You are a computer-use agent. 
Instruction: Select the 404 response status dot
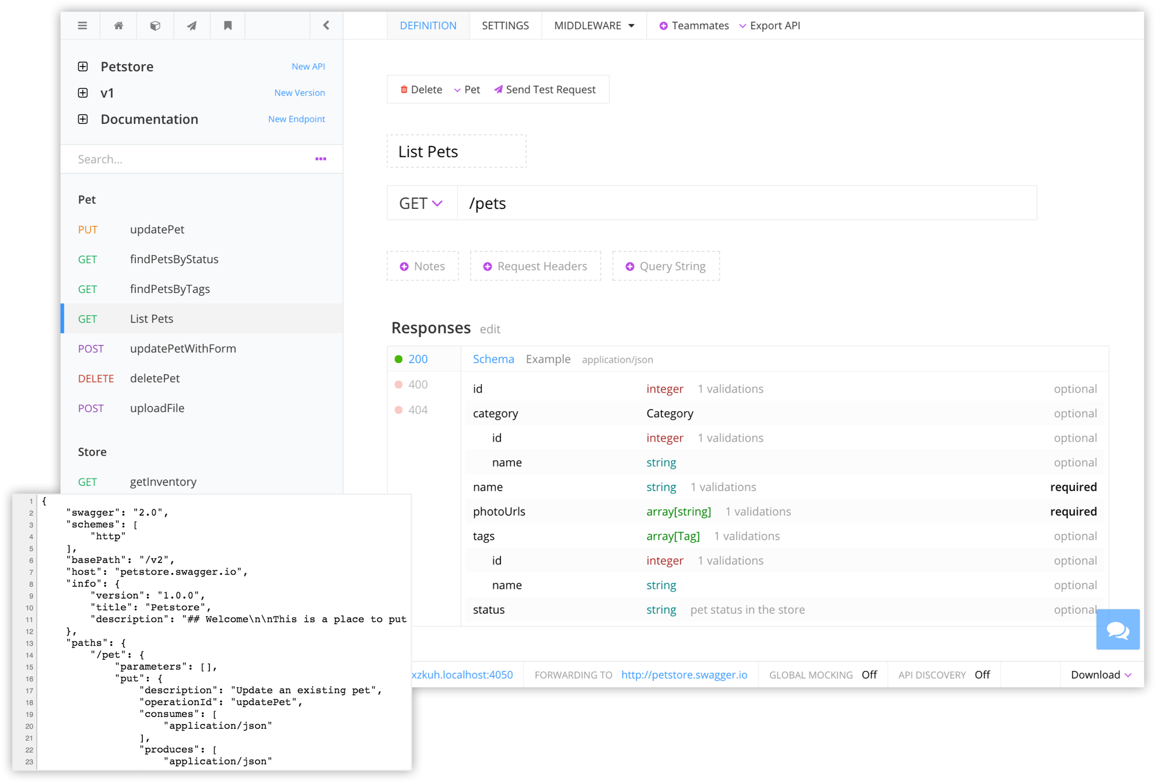(x=399, y=410)
